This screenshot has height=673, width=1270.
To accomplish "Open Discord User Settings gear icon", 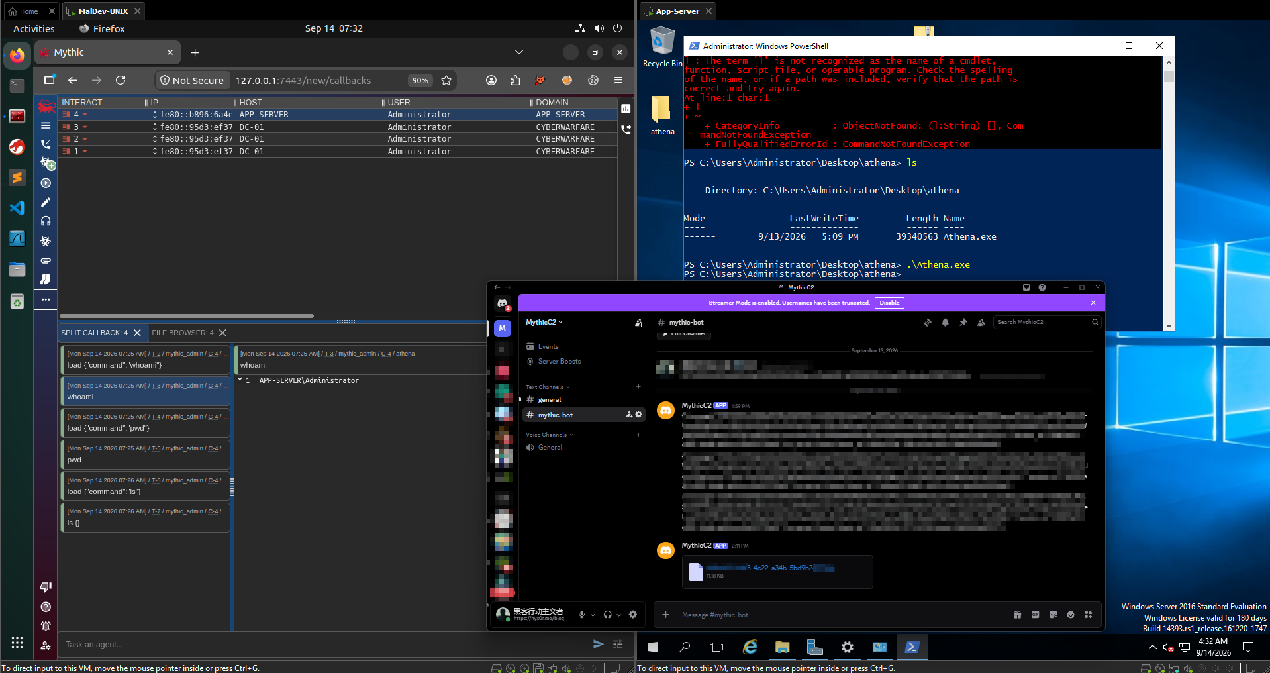I will click(x=633, y=615).
